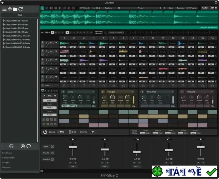Open the REVERB pop-out window icon
Screen dimensions: 219x179
click(52, 159)
